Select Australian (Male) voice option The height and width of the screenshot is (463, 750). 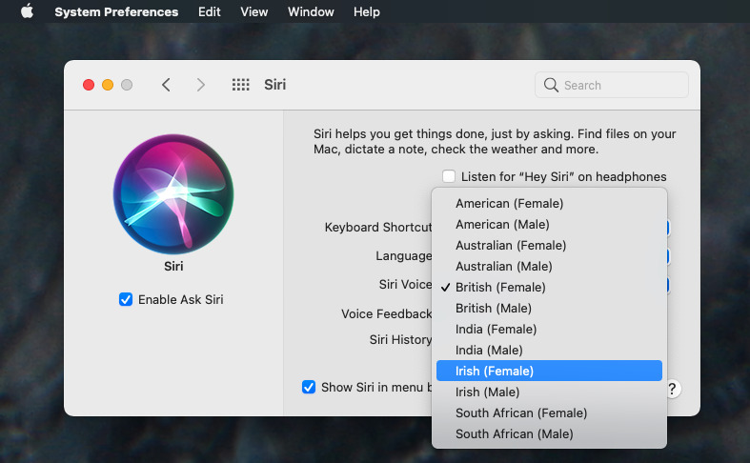click(x=503, y=266)
